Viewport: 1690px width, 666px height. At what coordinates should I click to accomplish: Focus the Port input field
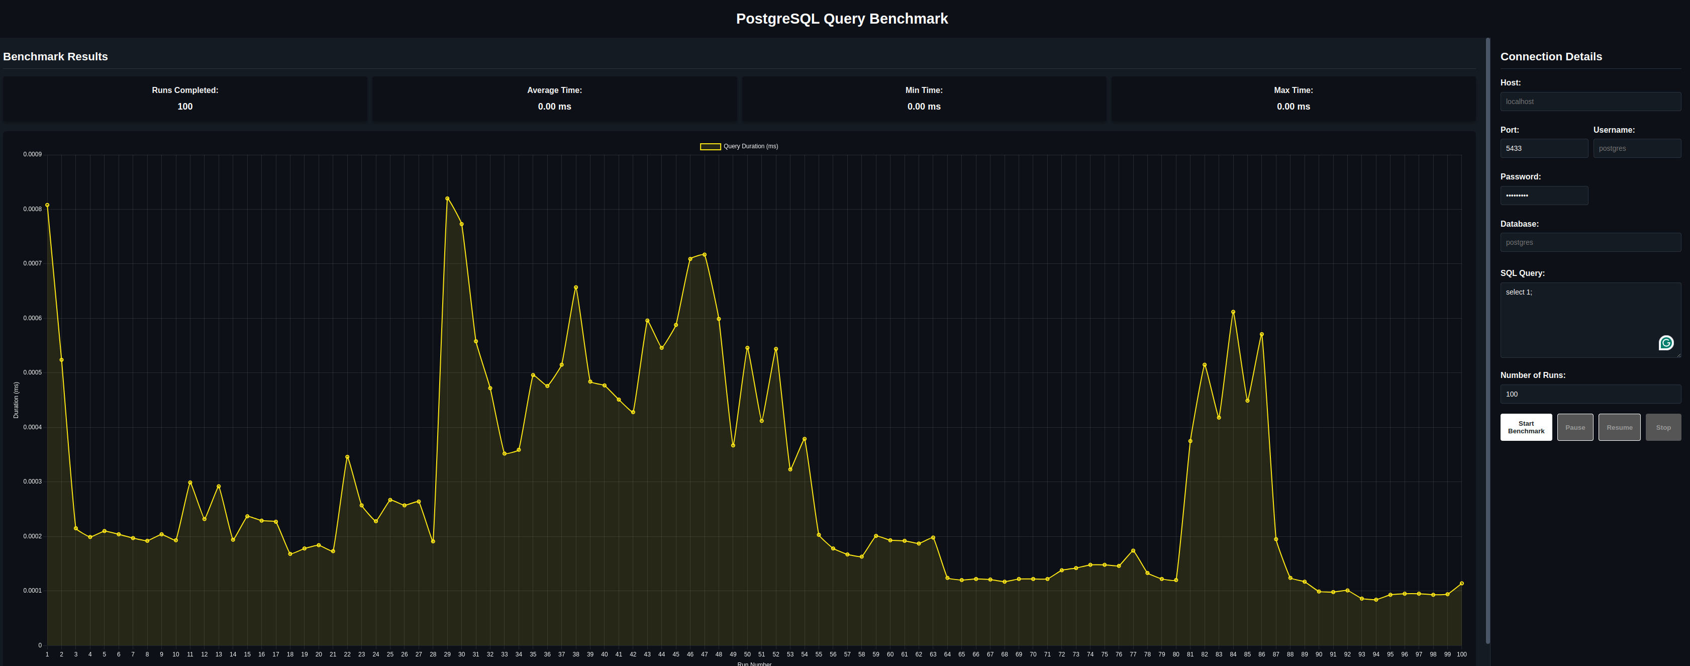pyautogui.click(x=1544, y=148)
